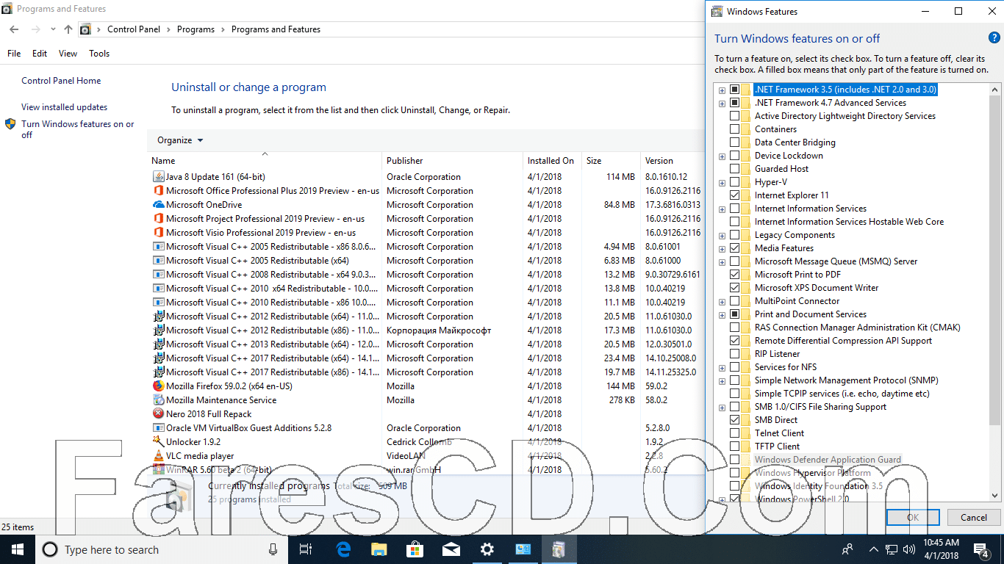Expand the Media Features node
Screen dimensions: 1004x564
722,249
